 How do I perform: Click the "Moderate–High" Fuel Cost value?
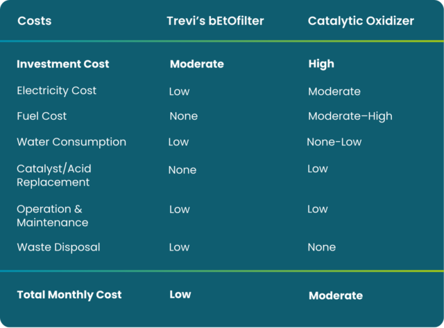[350, 116]
